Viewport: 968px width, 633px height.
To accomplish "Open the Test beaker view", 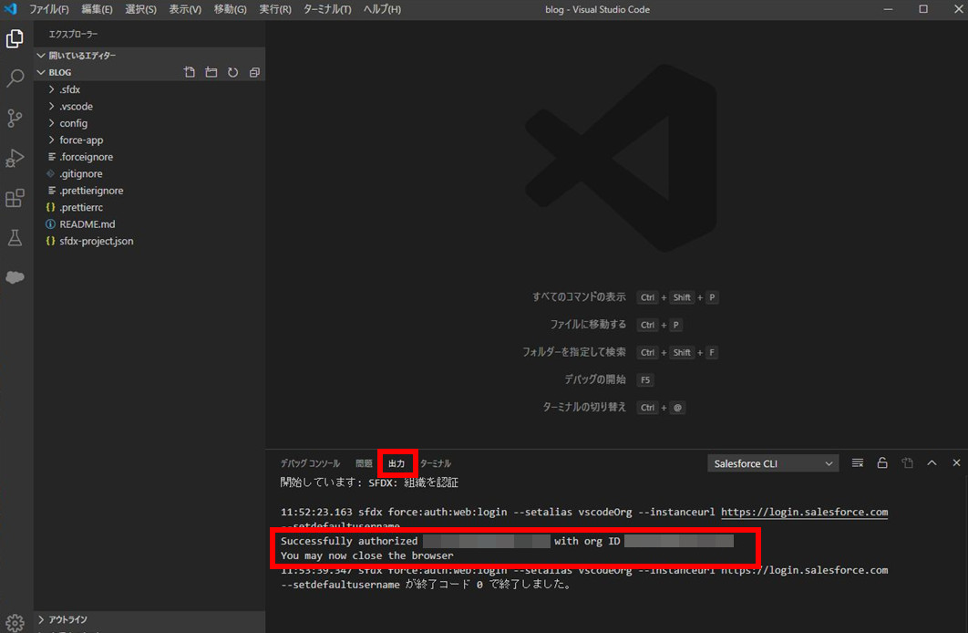I will [15, 238].
